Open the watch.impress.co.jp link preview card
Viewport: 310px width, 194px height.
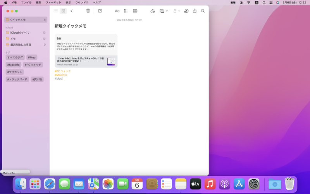(86, 61)
